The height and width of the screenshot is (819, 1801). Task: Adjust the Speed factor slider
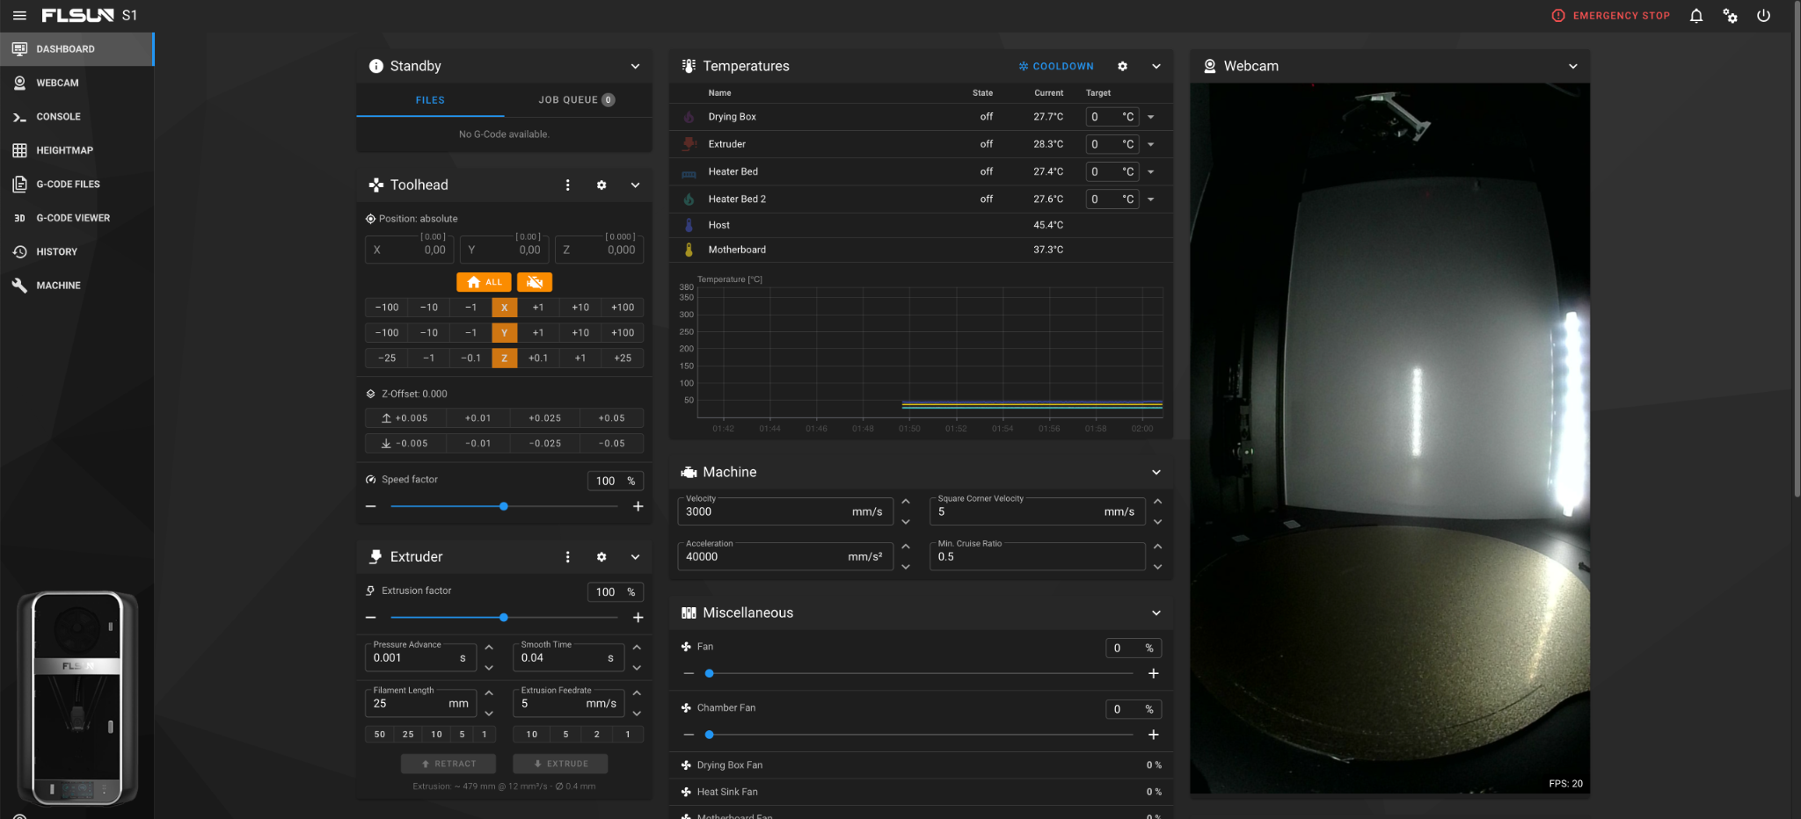pos(504,507)
